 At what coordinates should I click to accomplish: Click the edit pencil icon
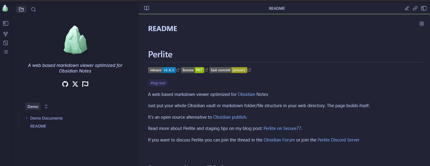[x=407, y=8]
